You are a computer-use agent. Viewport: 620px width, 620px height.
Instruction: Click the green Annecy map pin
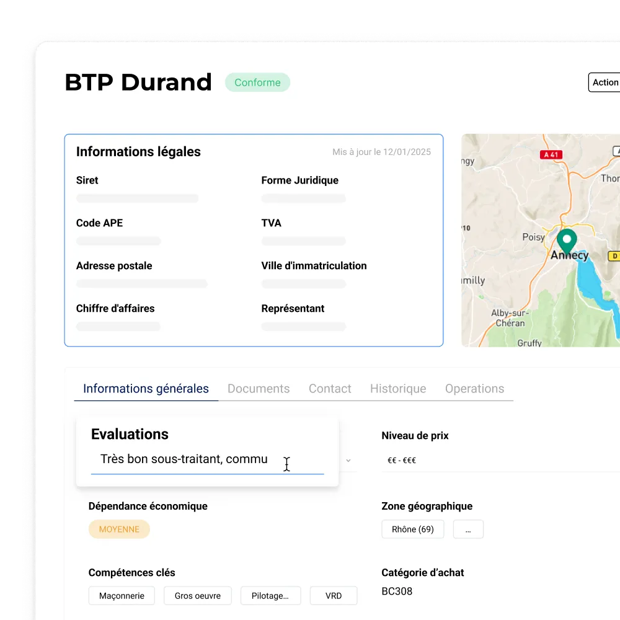click(567, 241)
